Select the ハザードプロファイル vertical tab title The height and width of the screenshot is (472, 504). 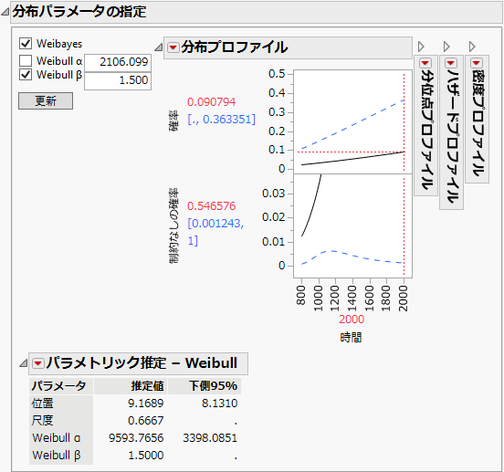click(452, 137)
